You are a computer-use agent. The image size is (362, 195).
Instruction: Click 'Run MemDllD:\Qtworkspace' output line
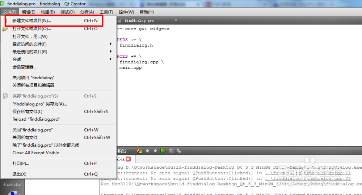(x=231, y=184)
